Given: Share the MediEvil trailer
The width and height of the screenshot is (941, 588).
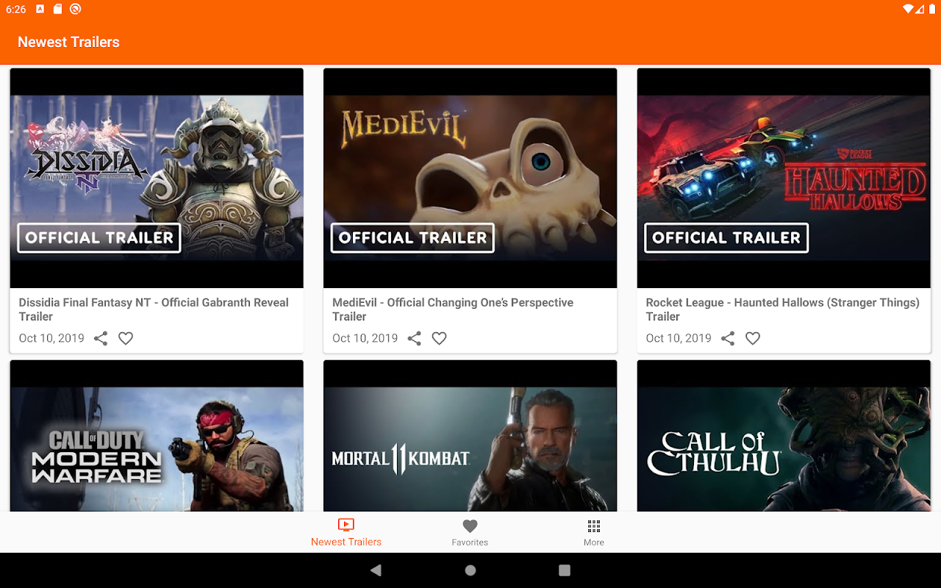Looking at the screenshot, I should click(x=415, y=338).
